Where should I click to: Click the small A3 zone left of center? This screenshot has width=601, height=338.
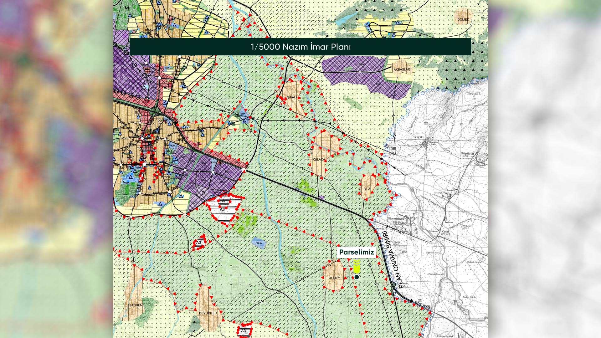tap(199, 243)
